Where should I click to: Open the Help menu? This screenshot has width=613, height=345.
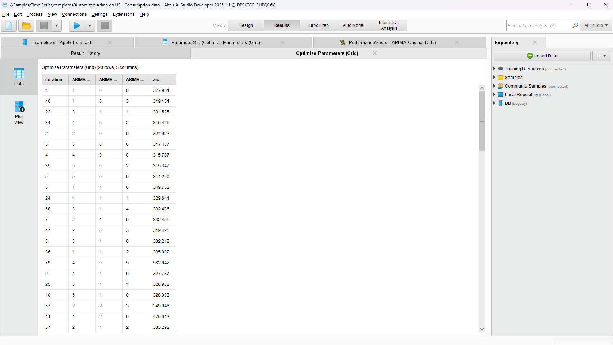click(x=144, y=14)
